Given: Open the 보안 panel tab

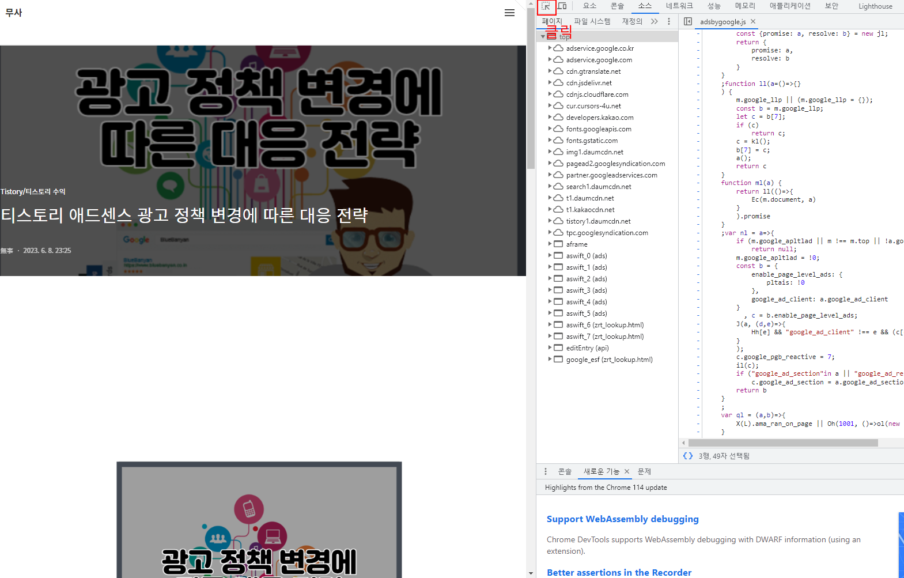Looking at the screenshot, I should [x=831, y=6].
